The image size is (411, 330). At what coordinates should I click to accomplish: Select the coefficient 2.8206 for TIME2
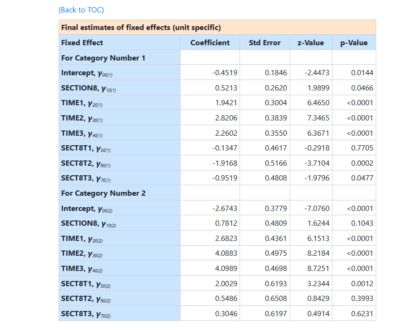226,118
